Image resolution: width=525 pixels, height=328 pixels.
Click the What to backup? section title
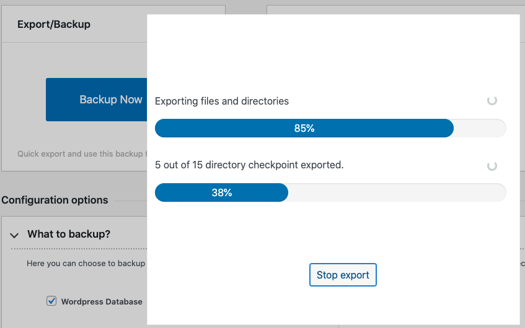tap(69, 234)
